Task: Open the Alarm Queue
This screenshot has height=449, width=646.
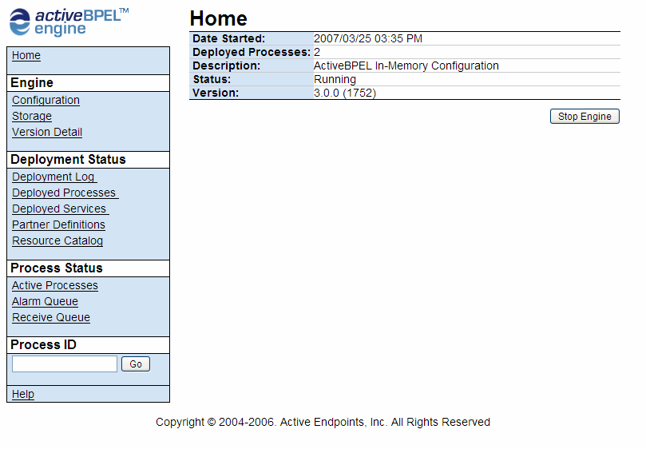Action: (x=45, y=302)
